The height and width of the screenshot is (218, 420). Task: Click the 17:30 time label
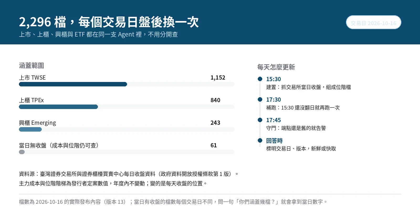[x=274, y=100]
